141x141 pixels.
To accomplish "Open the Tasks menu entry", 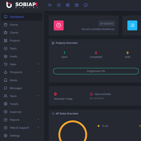I will click(22, 49).
